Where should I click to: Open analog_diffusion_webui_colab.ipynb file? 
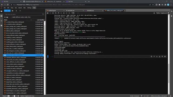pos(15,35)
